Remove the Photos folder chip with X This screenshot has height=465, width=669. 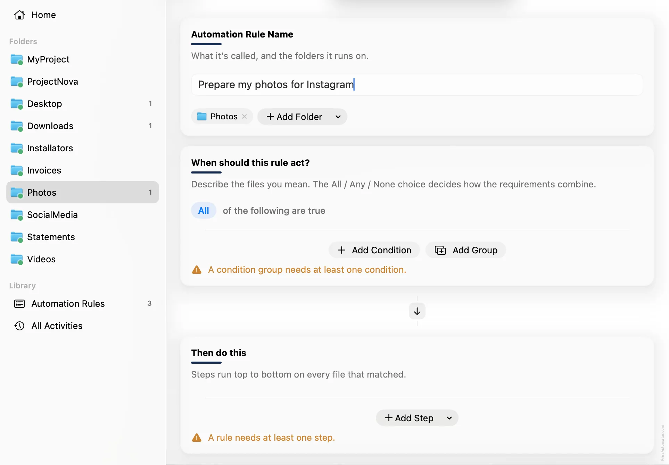[x=245, y=117]
